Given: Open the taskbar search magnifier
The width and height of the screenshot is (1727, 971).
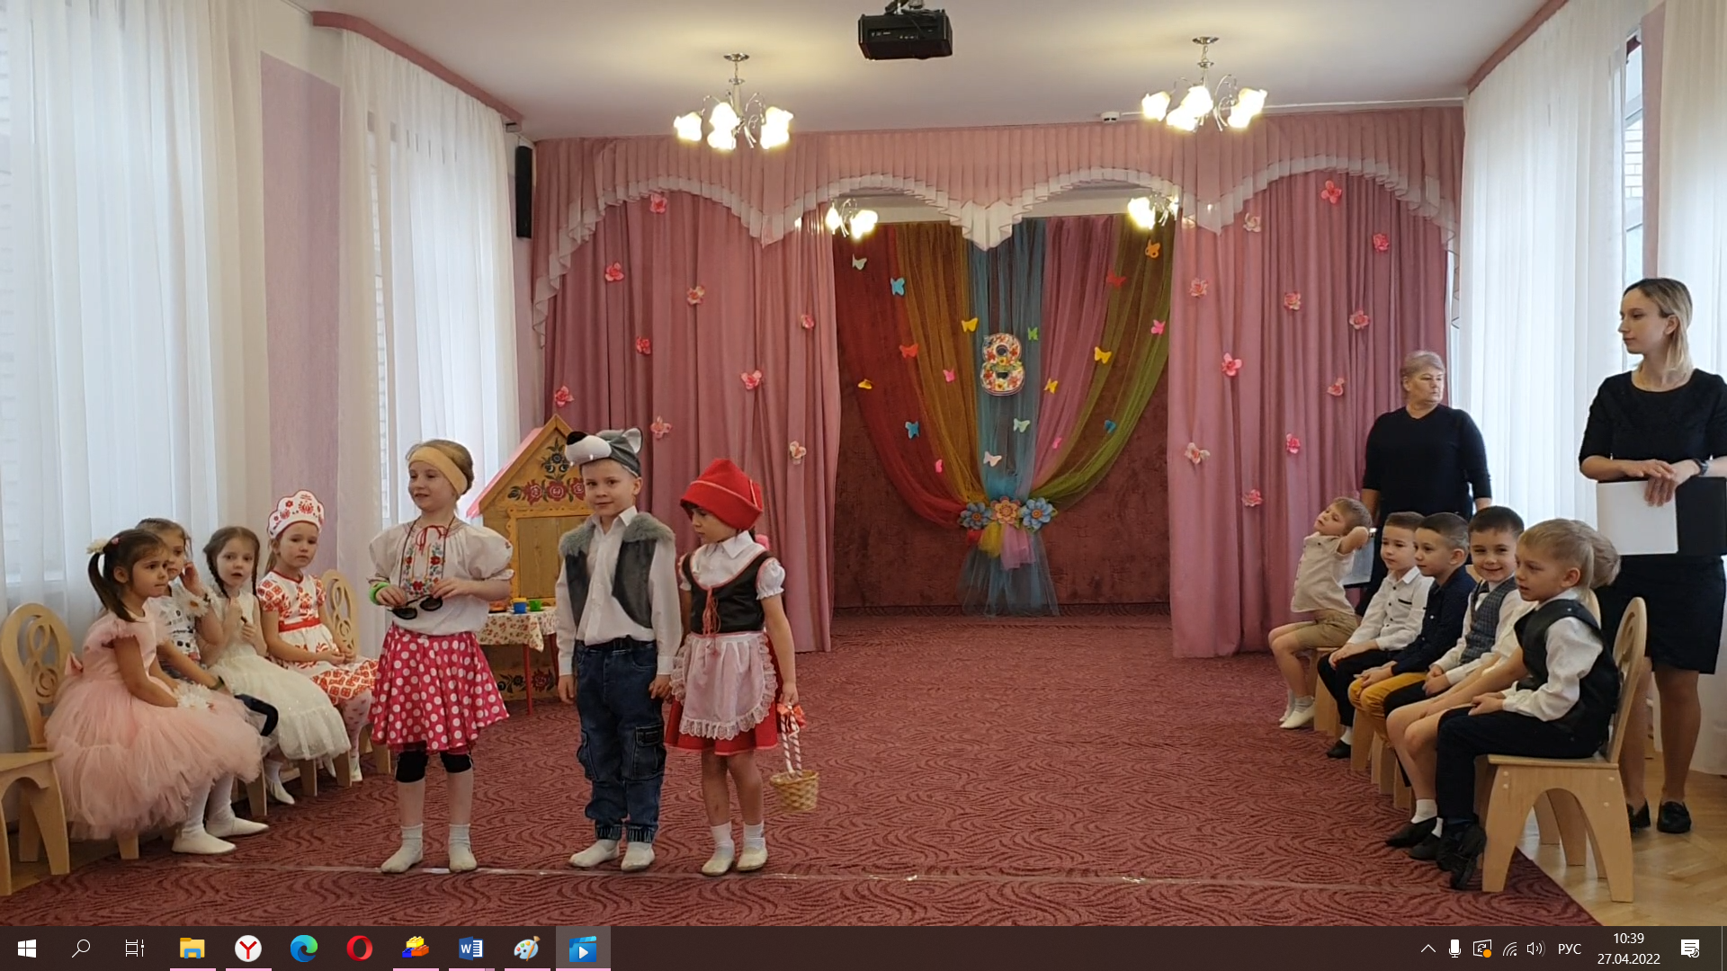Looking at the screenshot, I should tap(81, 949).
